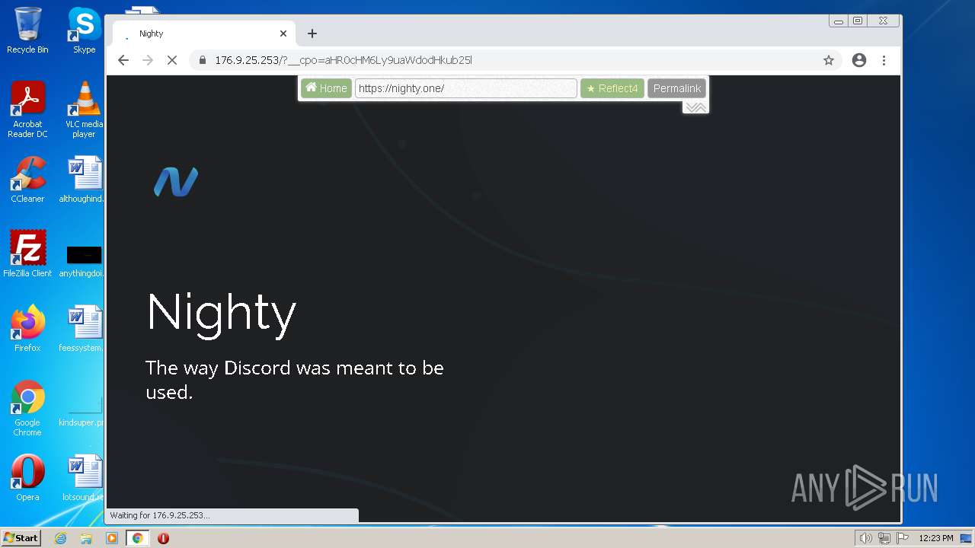The width and height of the screenshot is (975, 548).
Task: Open the network tray icon
Action: point(884,538)
